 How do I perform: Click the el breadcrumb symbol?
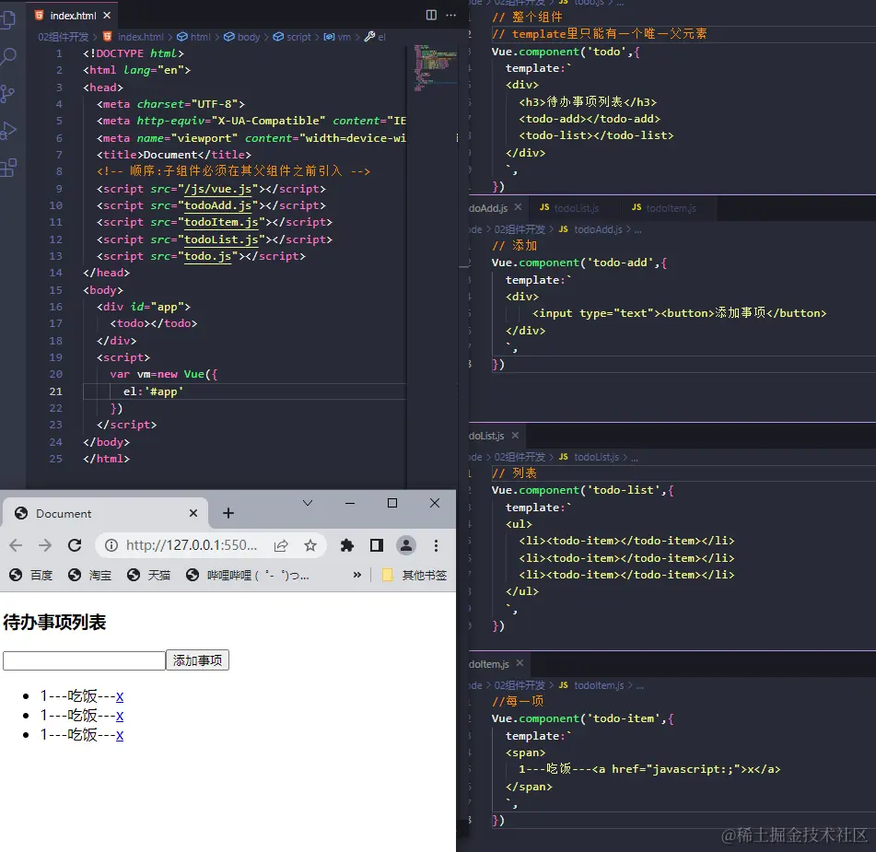point(375,37)
